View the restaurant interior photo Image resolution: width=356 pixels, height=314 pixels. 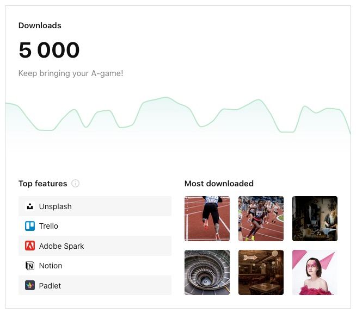point(261,272)
